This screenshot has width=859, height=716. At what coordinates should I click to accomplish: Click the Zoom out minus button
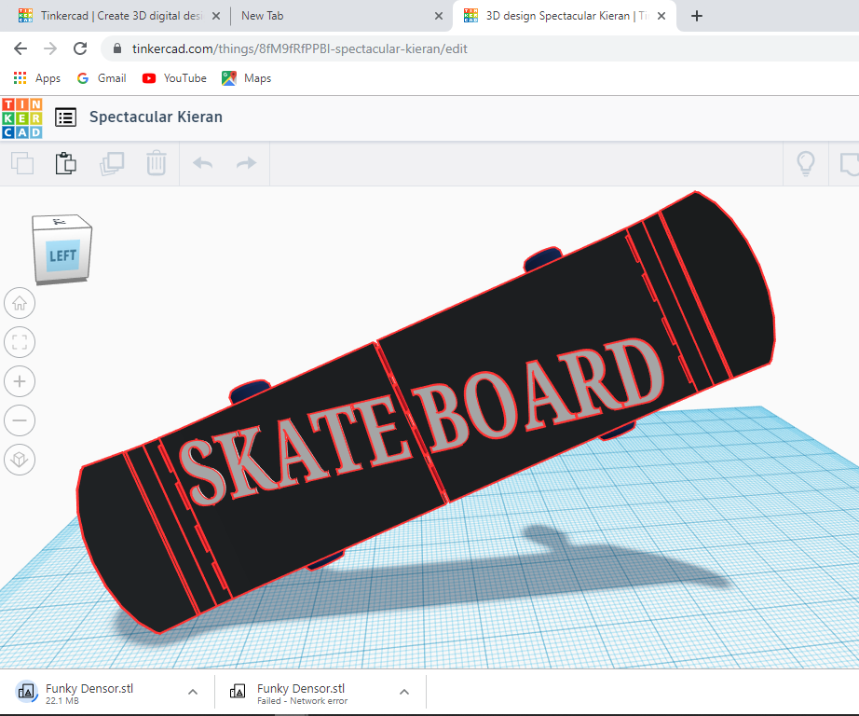click(x=20, y=420)
